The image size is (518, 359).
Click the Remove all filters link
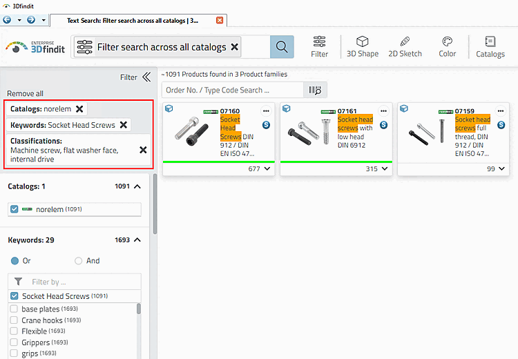click(x=25, y=94)
